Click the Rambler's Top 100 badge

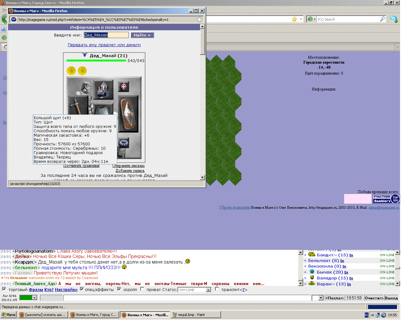pos(386,199)
